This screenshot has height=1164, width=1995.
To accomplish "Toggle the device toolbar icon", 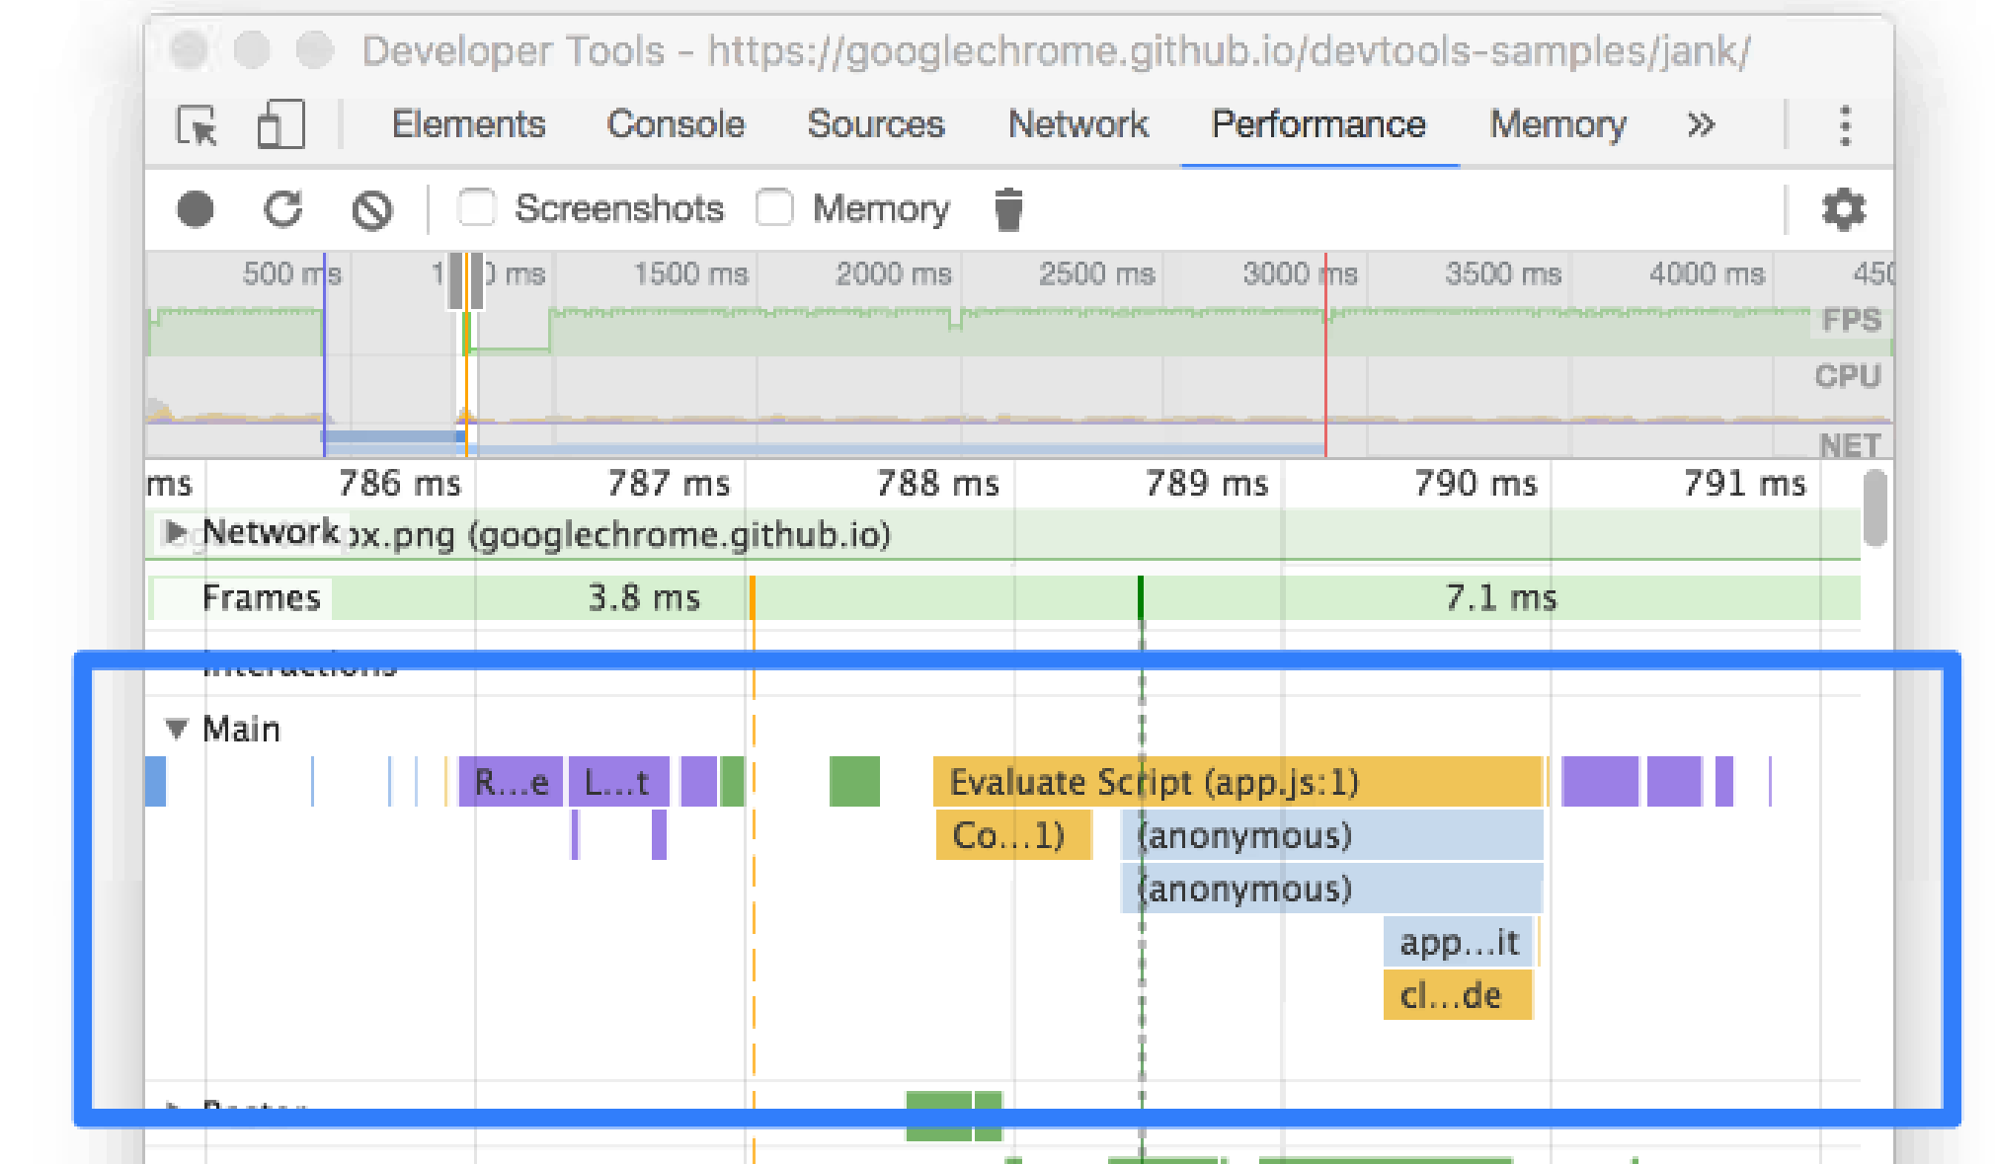I will 279,126.
